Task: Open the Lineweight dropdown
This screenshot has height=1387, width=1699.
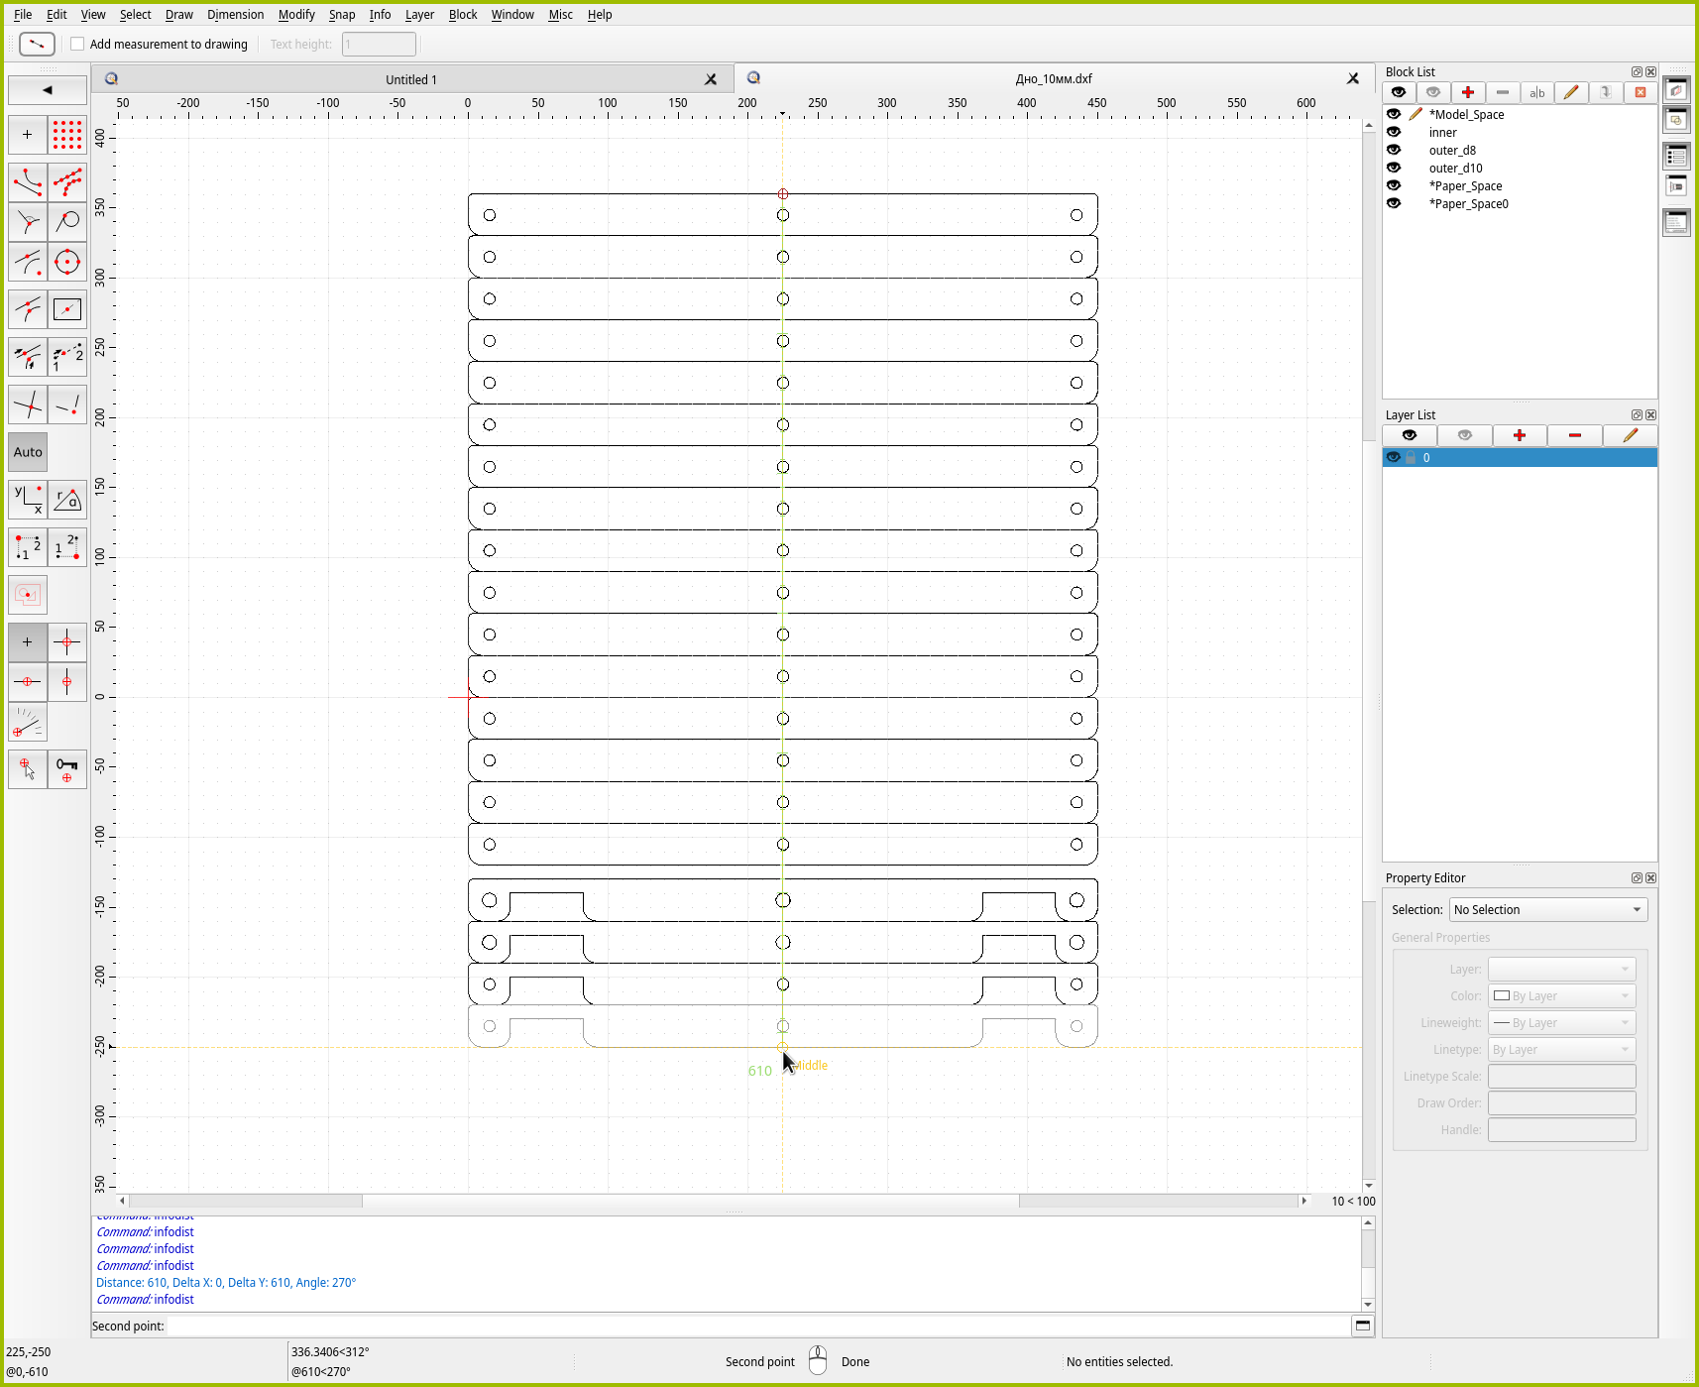Action: 1561,1022
